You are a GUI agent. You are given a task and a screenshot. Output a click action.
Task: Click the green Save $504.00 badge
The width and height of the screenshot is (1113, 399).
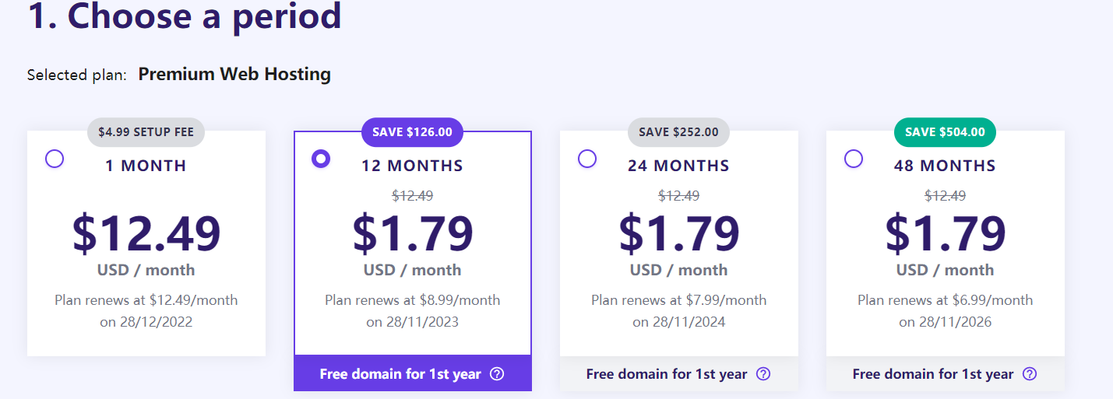[x=945, y=132]
